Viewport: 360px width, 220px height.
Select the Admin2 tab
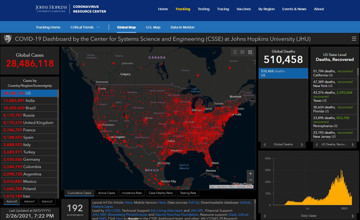tap(47, 201)
